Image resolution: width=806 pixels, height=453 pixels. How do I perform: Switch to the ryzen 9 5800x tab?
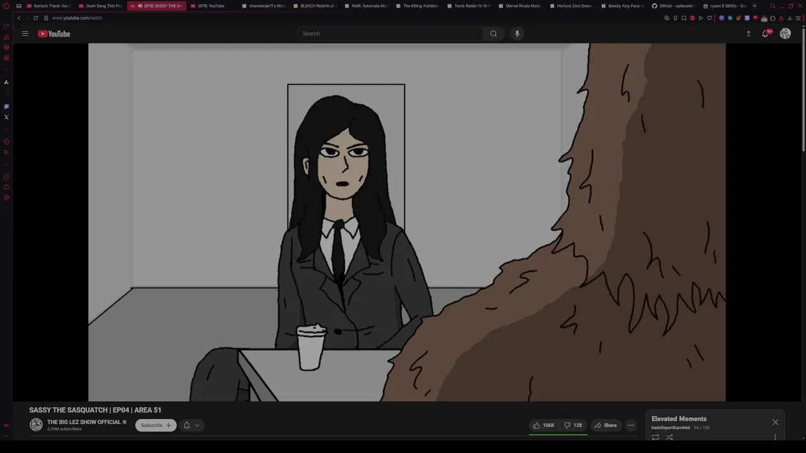[x=724, y=6]
